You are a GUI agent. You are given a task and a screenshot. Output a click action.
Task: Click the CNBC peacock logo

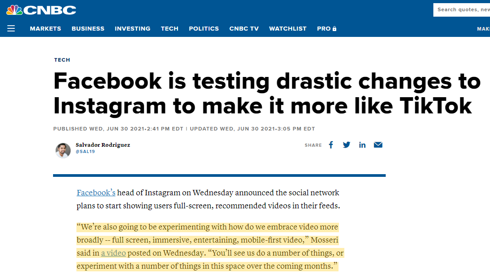[x=15, y=9]
